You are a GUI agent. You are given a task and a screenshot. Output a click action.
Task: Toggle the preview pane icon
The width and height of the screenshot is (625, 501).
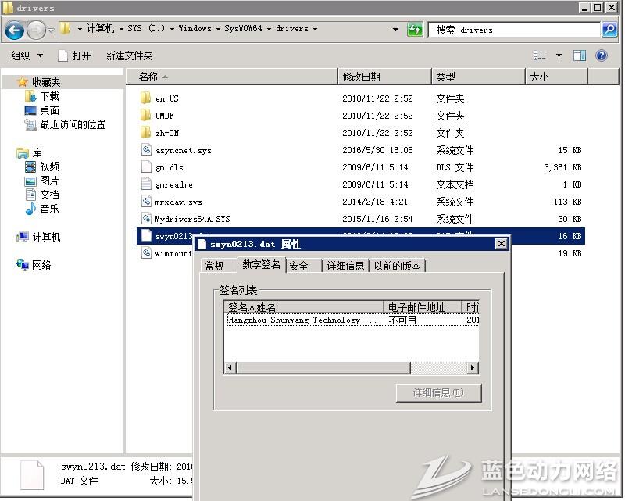click(580, 55)
